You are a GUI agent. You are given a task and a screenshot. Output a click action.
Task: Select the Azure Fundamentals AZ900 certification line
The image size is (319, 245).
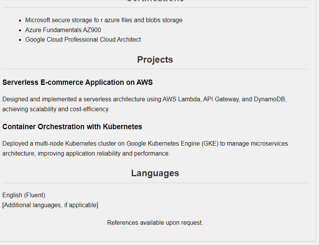click(63, 30)
